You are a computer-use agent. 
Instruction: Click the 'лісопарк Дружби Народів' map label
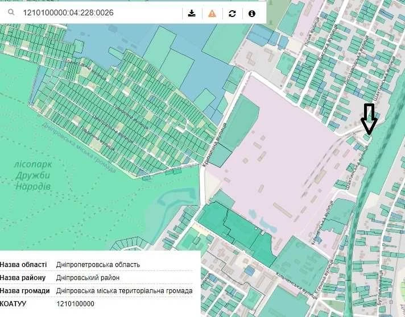pyautogui.click(x=33, y=176)
